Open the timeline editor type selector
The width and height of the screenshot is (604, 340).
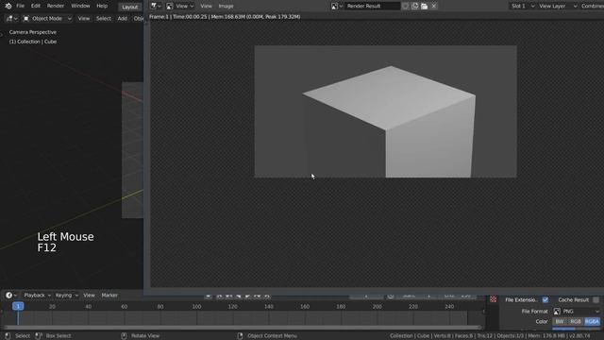[x=10, y=296]
